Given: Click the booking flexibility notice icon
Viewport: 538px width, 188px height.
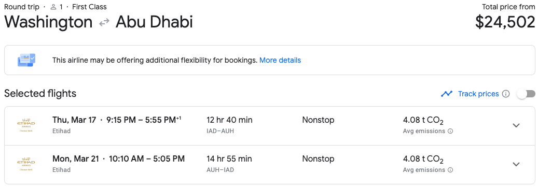Looking at the screenshot, I should pos(26,60).
